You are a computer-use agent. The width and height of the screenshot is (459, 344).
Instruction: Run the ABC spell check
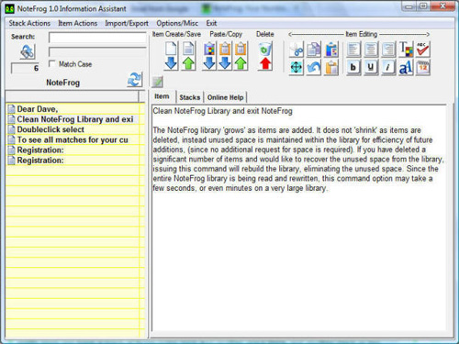pos(423,49)
